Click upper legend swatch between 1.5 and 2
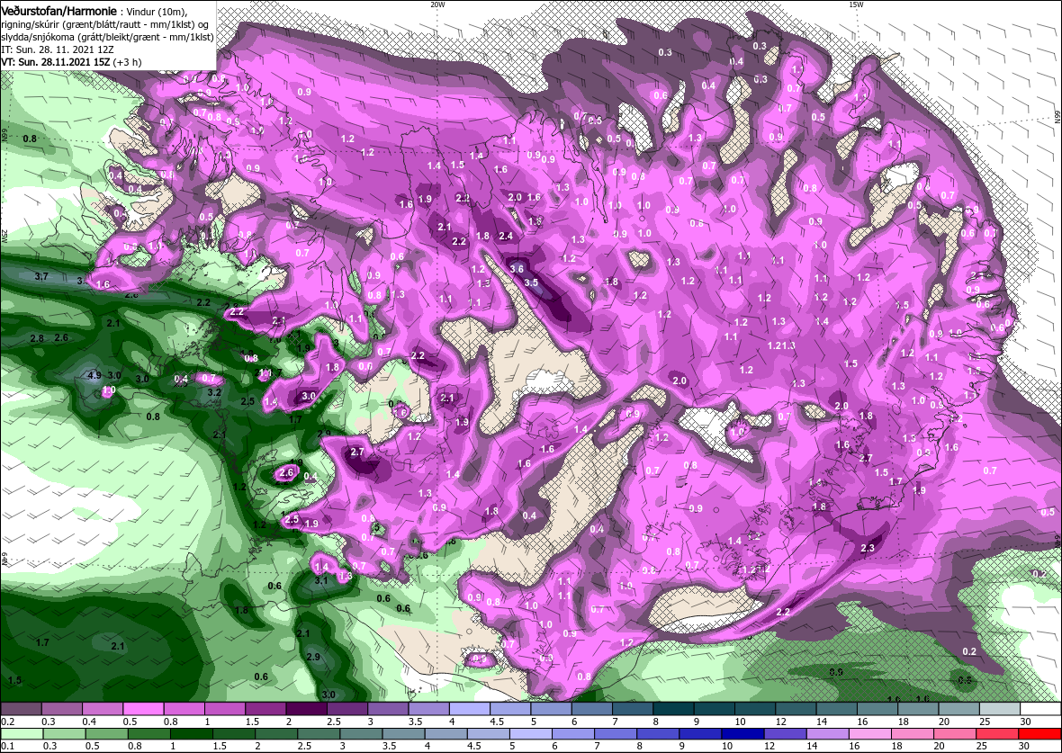Image resolution: width=1062 pixels, height=753 pixels. 266,708
